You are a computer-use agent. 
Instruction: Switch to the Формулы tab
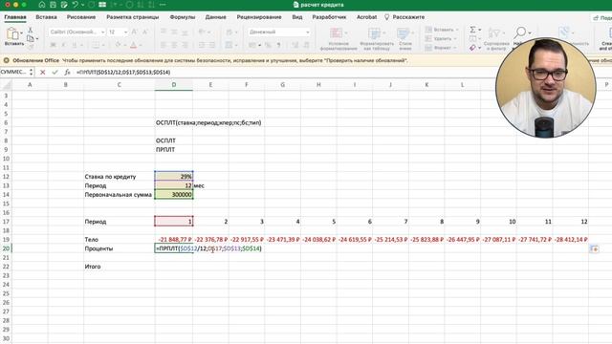183,17
